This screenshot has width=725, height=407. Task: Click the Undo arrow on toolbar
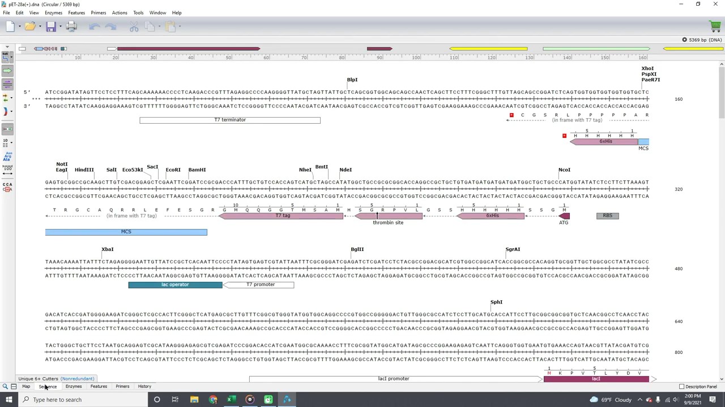95,27
